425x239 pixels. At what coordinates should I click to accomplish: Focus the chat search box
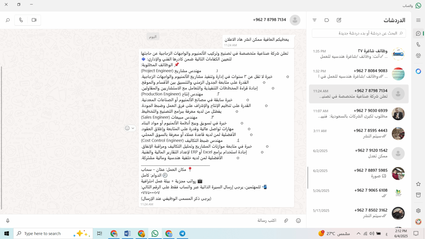pyautogui.click(x=359, y=33)
